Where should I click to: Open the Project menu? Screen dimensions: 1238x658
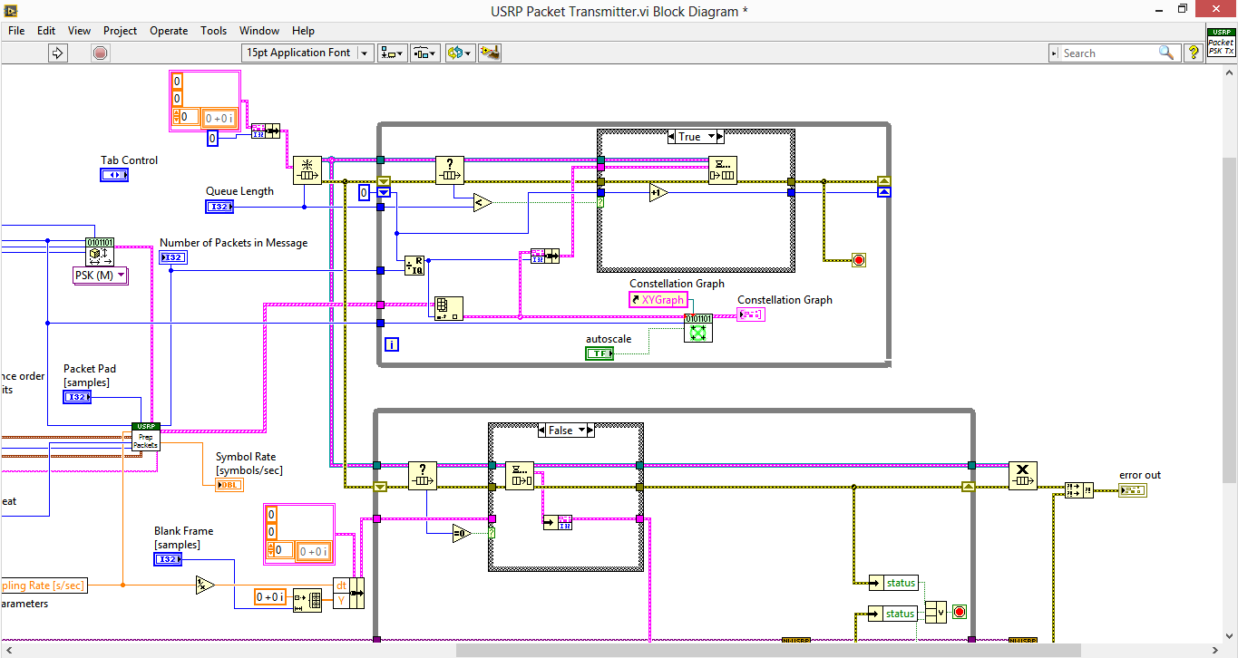(x=120, y=30)
